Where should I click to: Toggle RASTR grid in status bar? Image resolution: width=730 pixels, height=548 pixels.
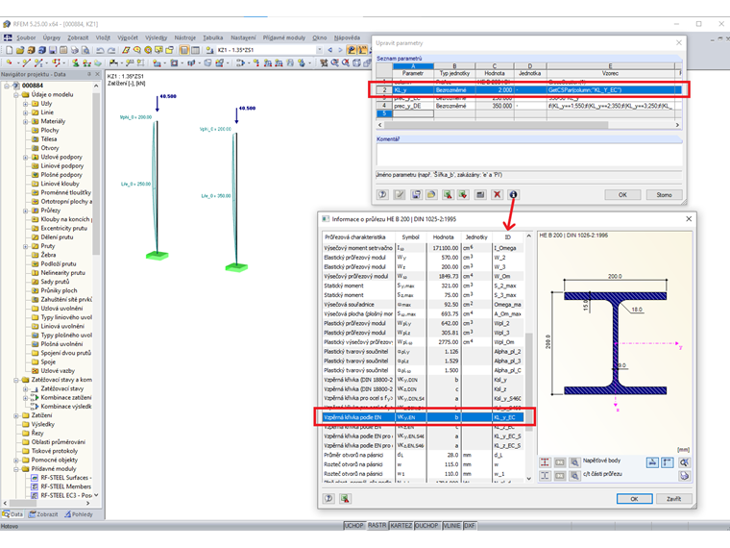(x=377, y=526)
